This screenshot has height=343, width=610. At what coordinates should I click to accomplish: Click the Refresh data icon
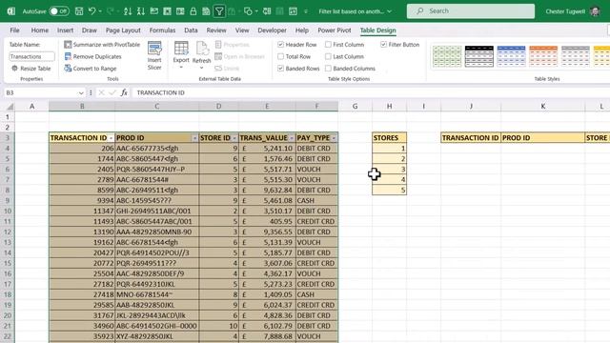click(x=202, y=49)
